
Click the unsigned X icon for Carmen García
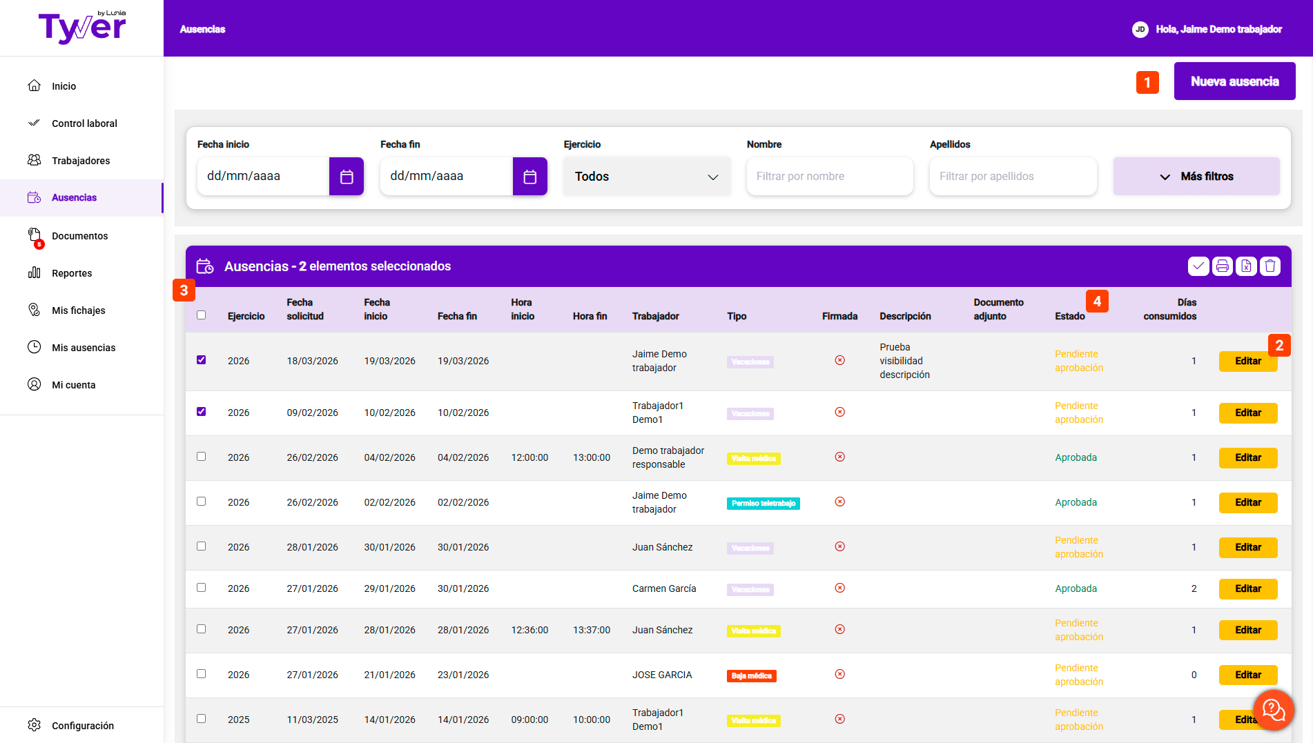(839, 588)
